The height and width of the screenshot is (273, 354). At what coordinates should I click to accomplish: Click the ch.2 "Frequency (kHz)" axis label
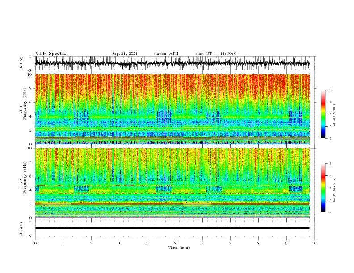25,178
